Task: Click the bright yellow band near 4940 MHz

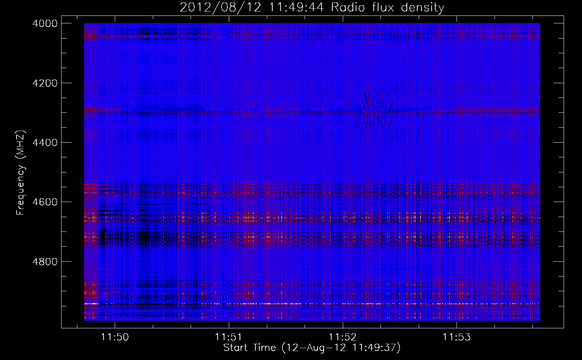Action: [312, 304]
